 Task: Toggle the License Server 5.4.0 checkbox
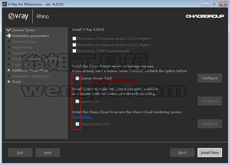pyautogui.click(x=77, y=78)
